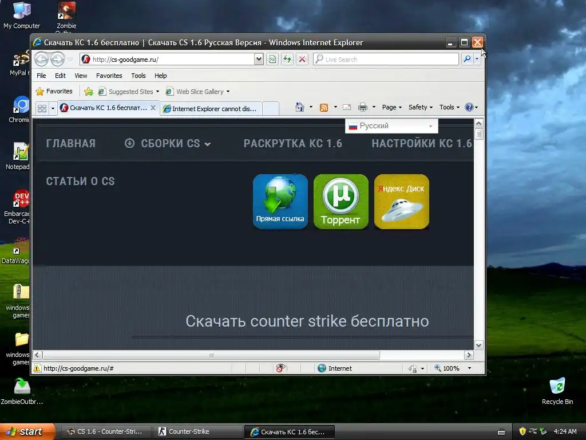Switch to Counter-Strike taskbar item
Image resolution: width=586 pixels, height=440 pixels.
tap(197, 431)
